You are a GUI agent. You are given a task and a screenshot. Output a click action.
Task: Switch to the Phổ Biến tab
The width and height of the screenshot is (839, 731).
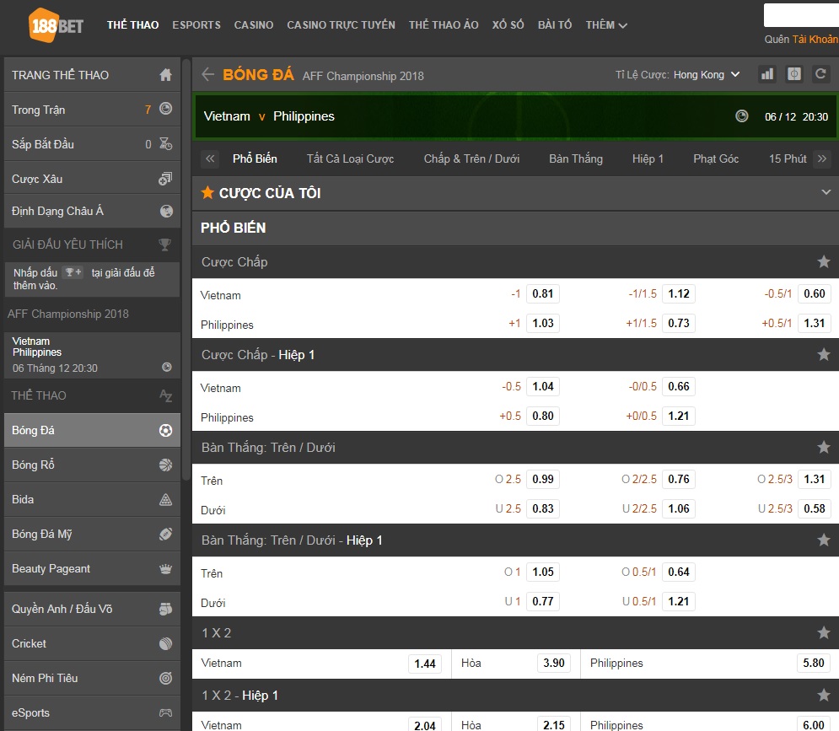255,159
